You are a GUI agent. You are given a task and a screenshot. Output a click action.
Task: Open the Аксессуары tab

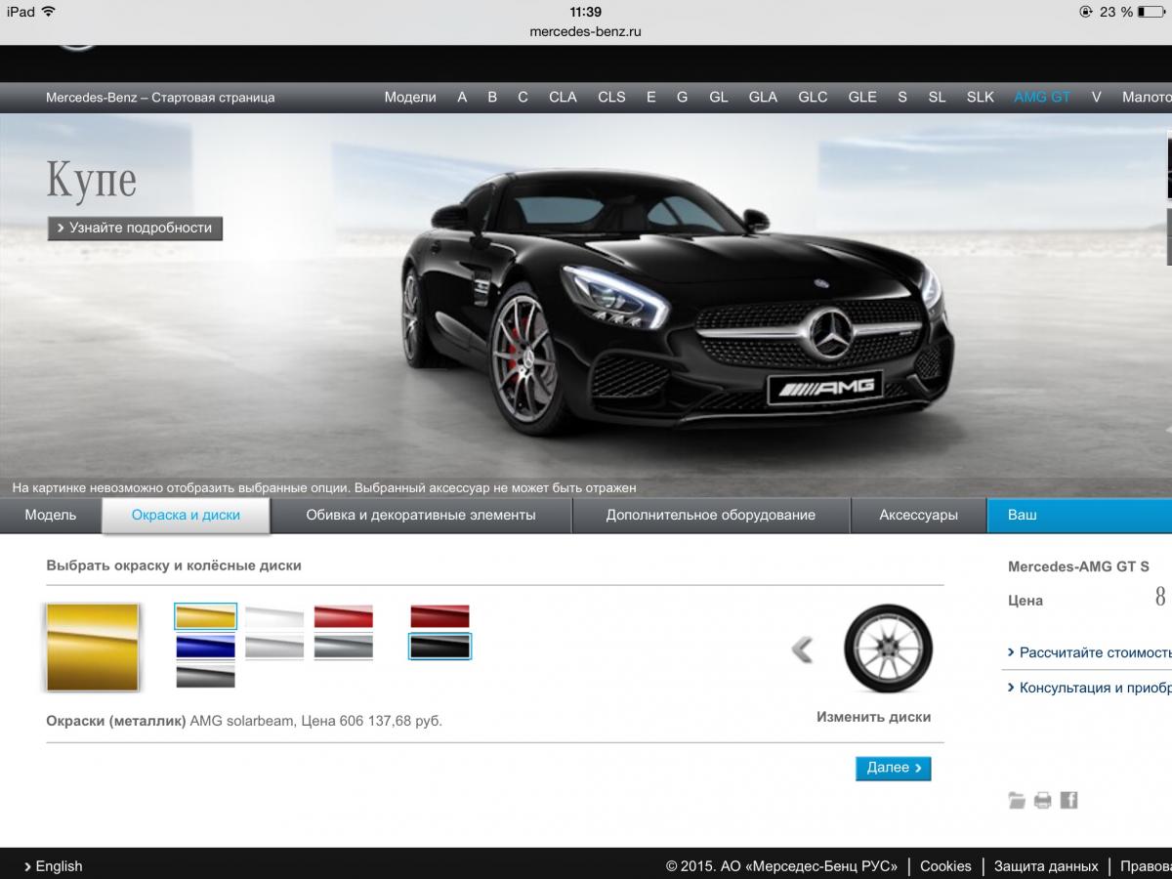[x=918, y=515]
